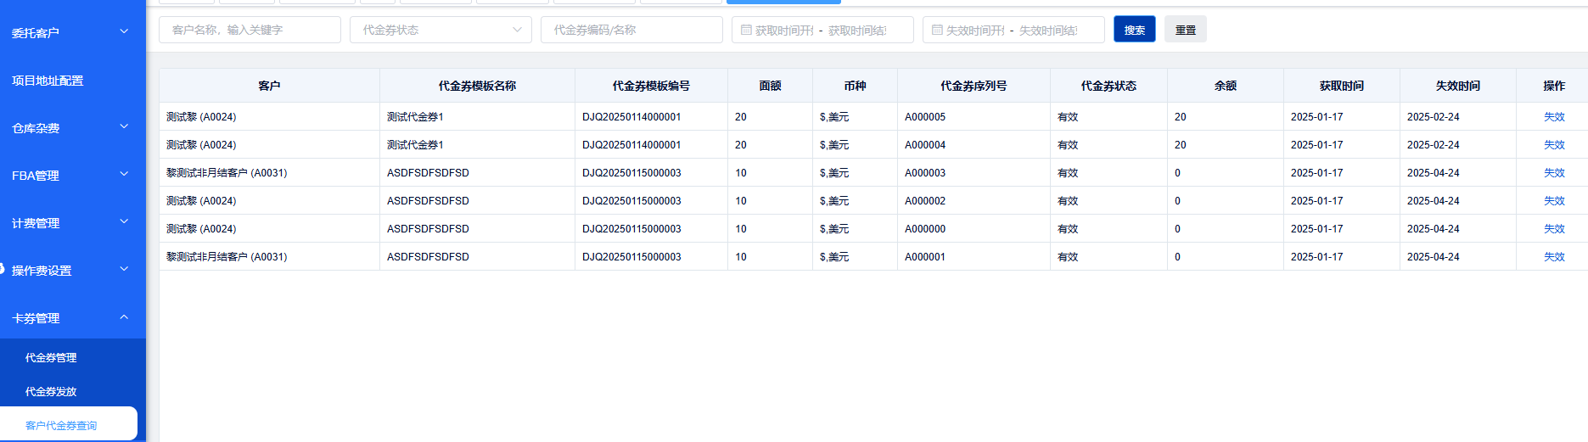Click 测试黎 (A0024) in the A000000 row

pos(201,229)
